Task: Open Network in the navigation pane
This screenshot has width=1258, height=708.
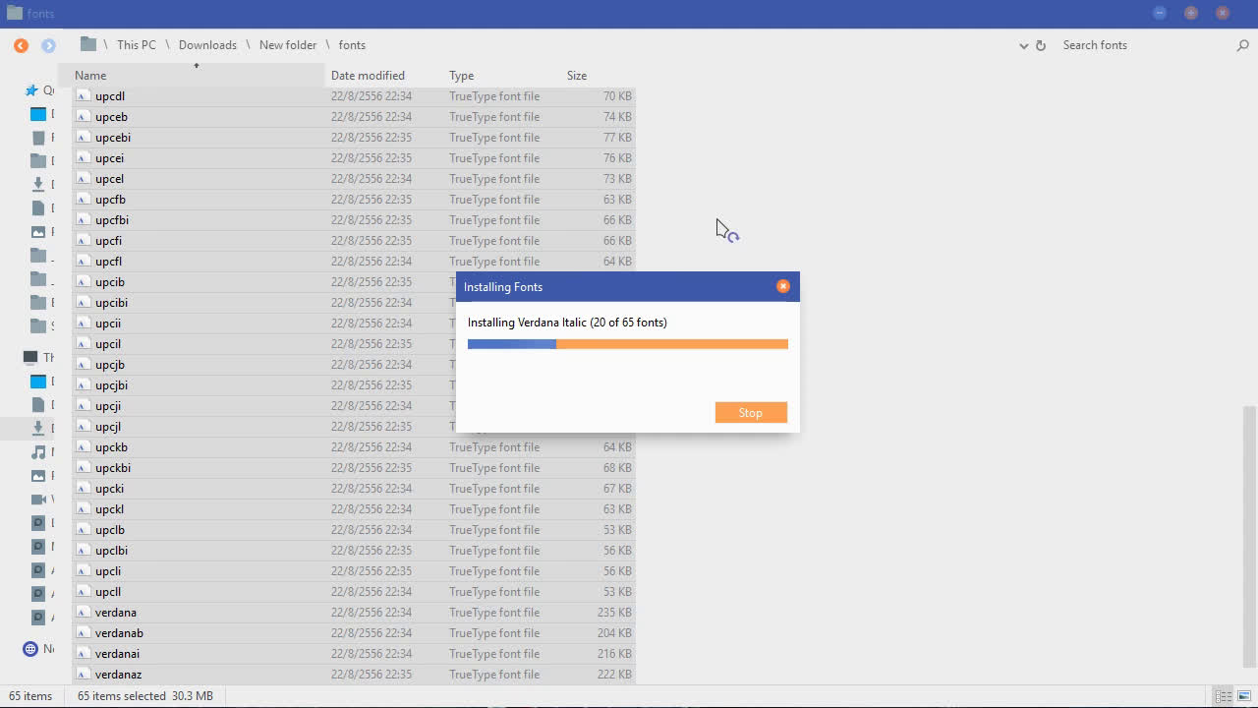Action: (30, 649)
